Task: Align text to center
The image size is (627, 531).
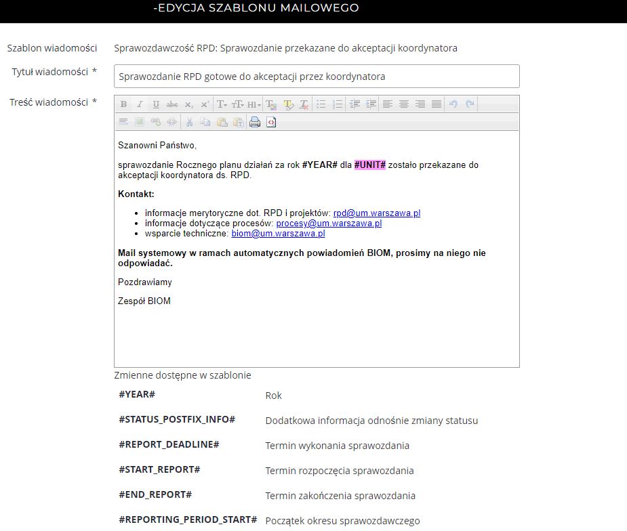Action: coord(404,104)
